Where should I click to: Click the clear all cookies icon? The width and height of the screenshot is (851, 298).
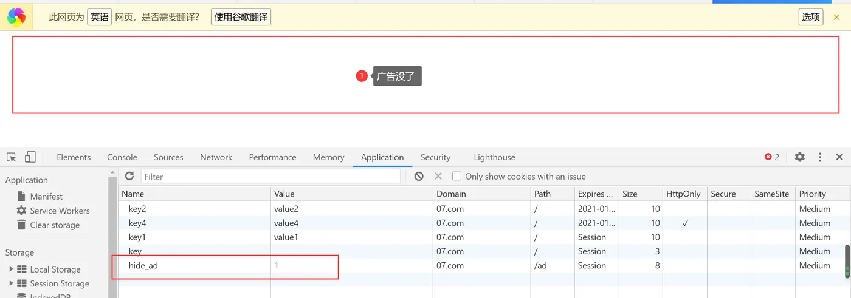pyautogui.click(x=419, y=176)
